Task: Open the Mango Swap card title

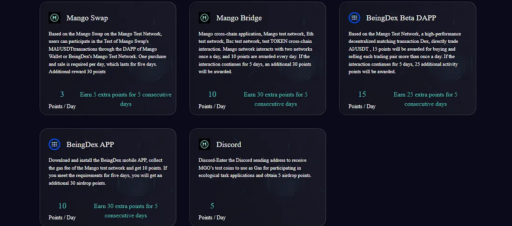Action: tap(87, 18)
